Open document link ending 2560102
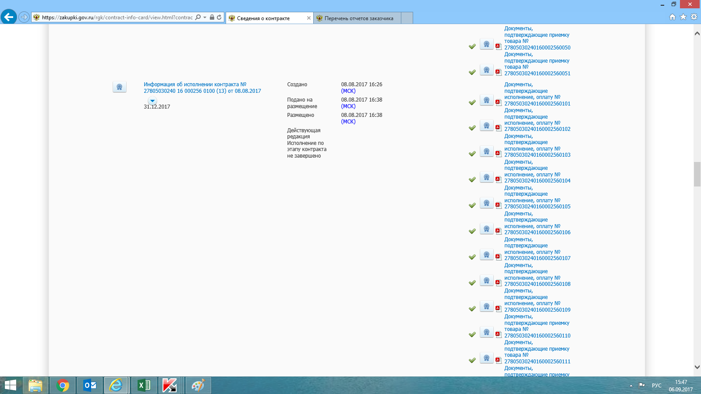The width and height of the screenshot is (701, 394). [537, 120]
